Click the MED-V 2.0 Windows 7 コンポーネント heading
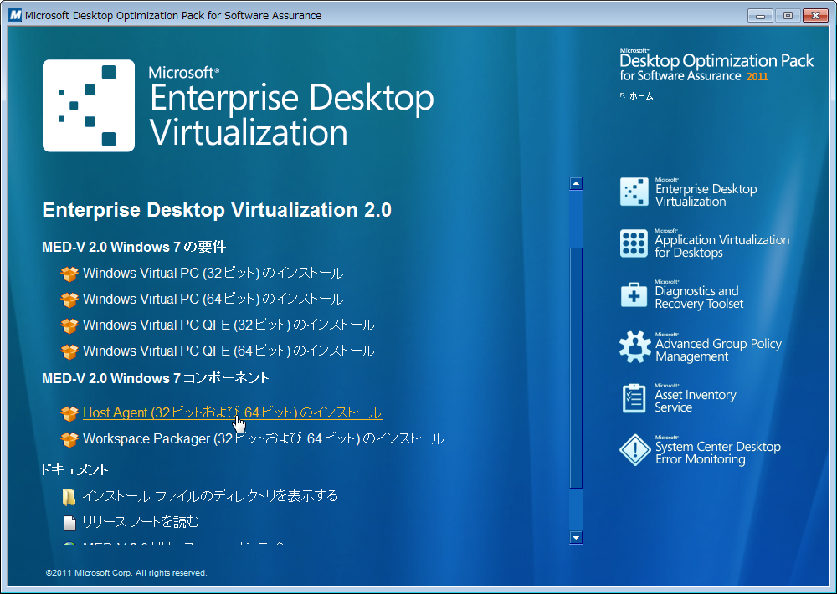837x594 pixels. pos(156,378)
